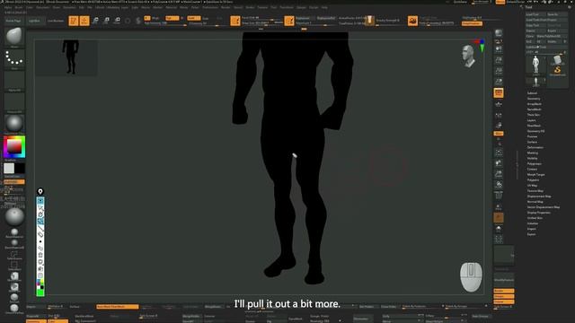This screenshot has height=323, width=575.
Task: Toggle the orange Ghost button
Action: pos(499,218)
